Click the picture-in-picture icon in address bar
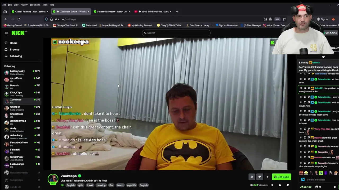Screen dimensions: 339x190 coord(265,19)
